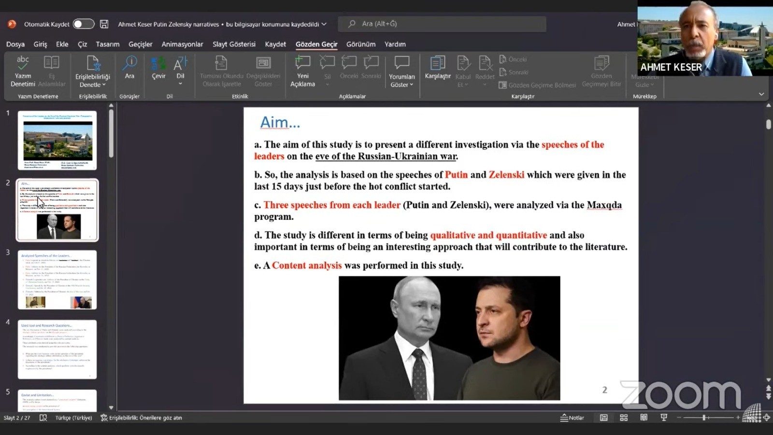The height and width of the screenshot is (435, 773).
Task: Toggle the Notlar notes pane
Action: pos(572,418)
